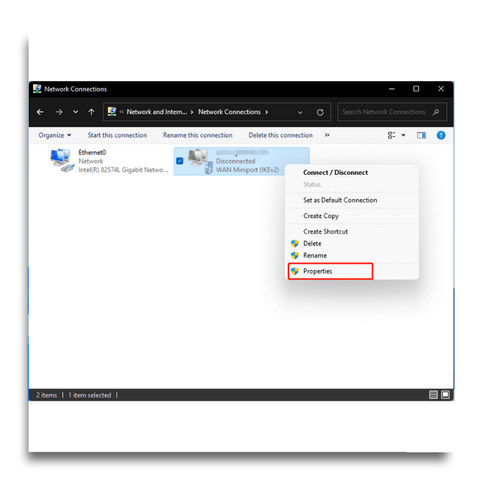482x482 pixels.
Task: Focus the Search Network Connections box
Action: 392,112
